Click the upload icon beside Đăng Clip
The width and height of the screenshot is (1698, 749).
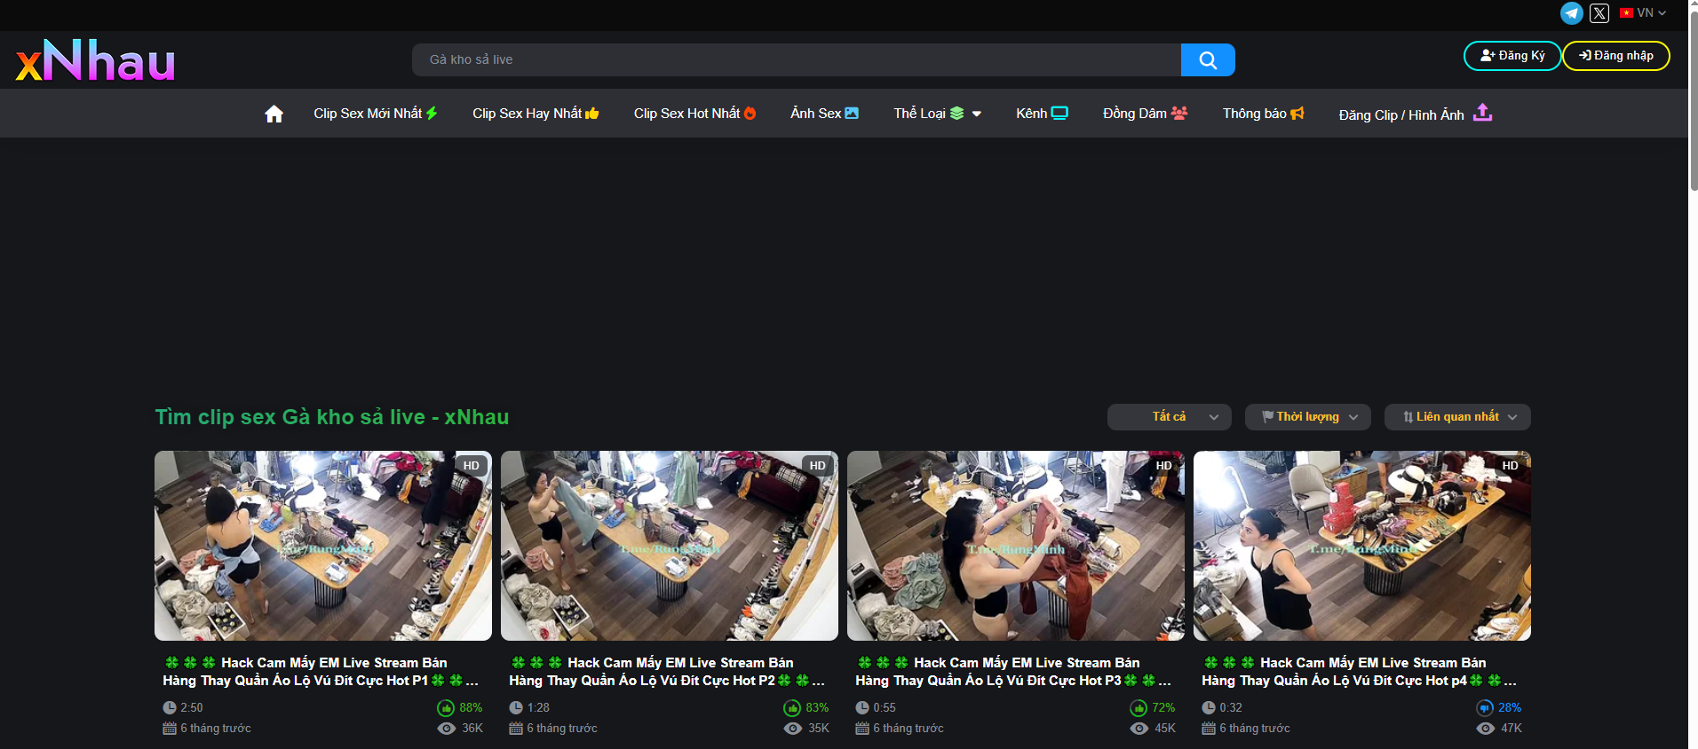[1482, 113]
